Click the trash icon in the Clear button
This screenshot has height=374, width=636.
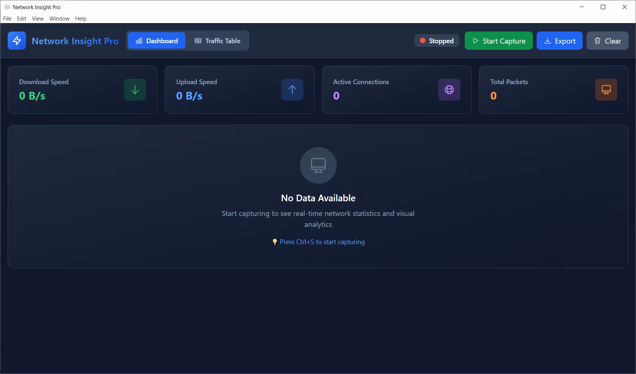pos(597,41)
